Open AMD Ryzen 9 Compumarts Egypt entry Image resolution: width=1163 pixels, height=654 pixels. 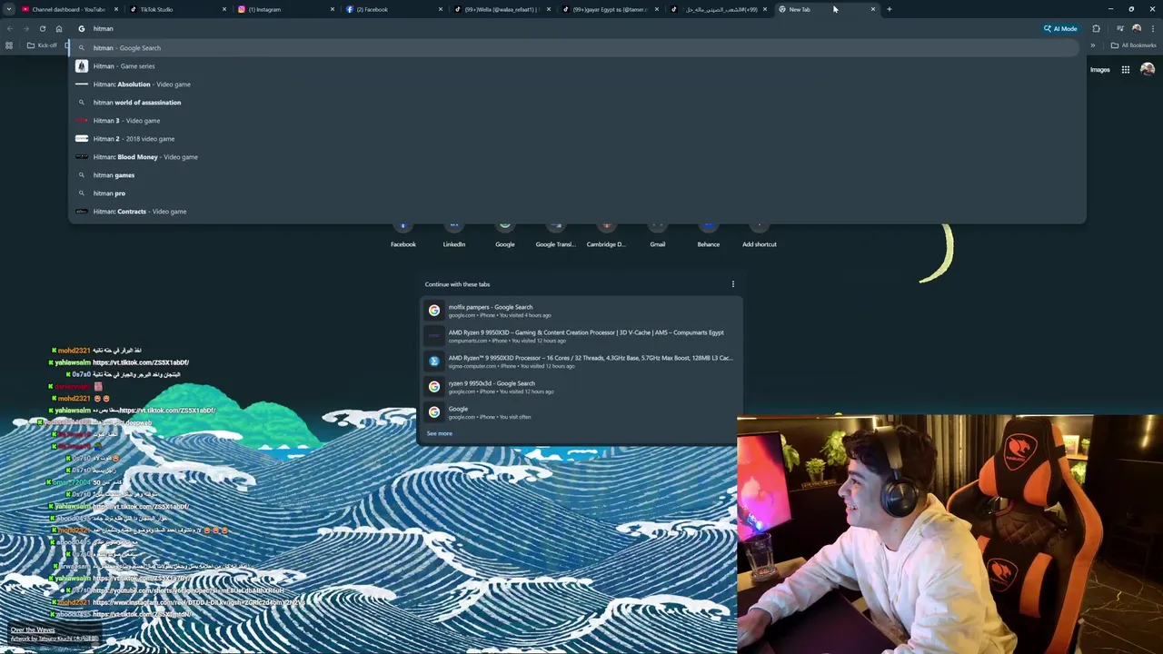tap(581, 336)
